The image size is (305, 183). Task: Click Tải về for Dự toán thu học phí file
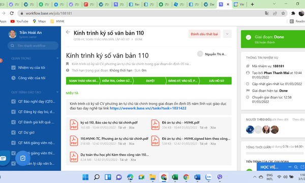124,160
